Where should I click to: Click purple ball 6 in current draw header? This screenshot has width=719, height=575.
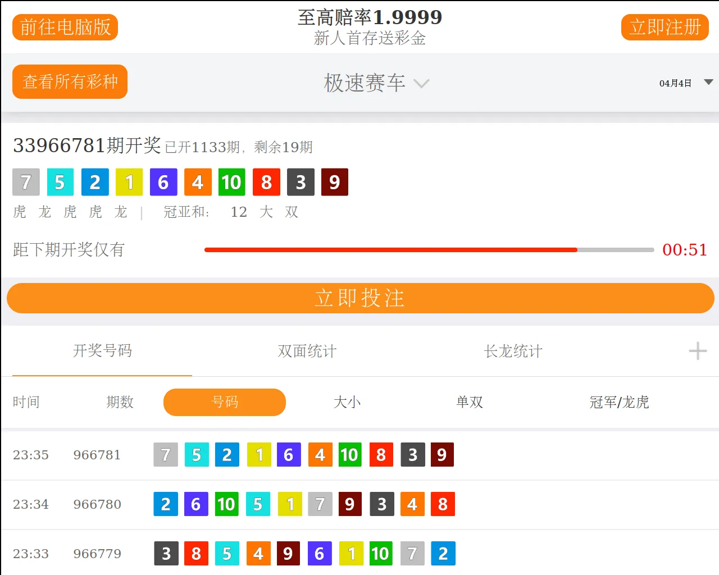click(x=163, y=182)
